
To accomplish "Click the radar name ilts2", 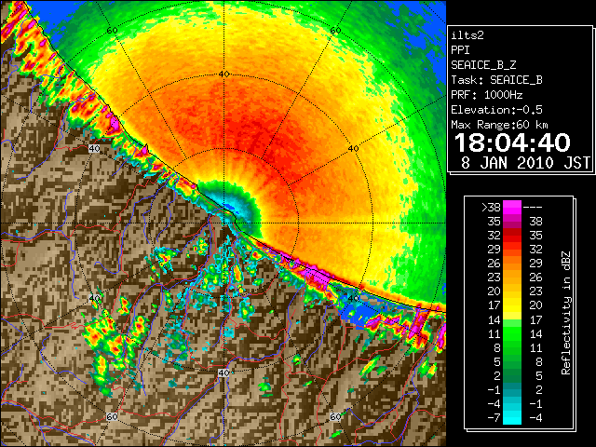I will click(x=467, y=35).
